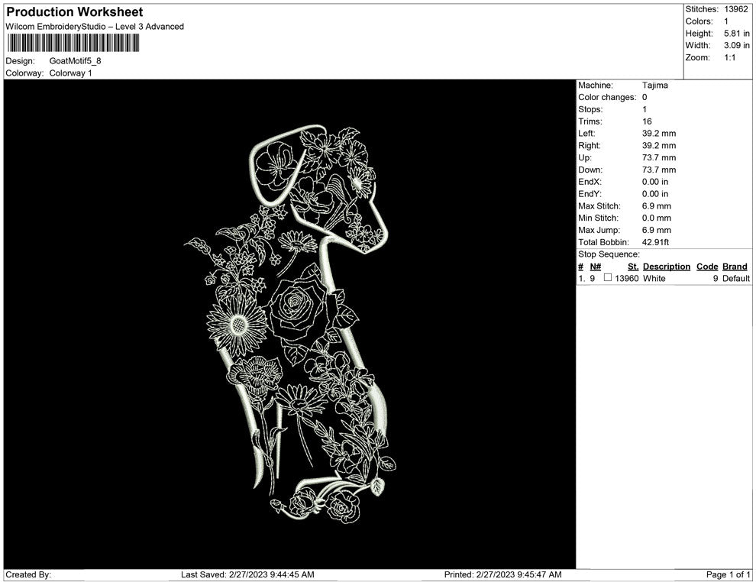The height and width of the screenshot is (582, 756).
Task: Click the Last Saved timestamp
Action: [247, 574]
